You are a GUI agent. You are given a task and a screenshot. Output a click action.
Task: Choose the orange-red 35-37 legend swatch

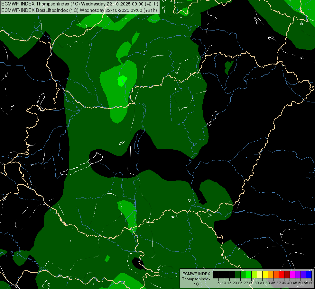[276, 275]
